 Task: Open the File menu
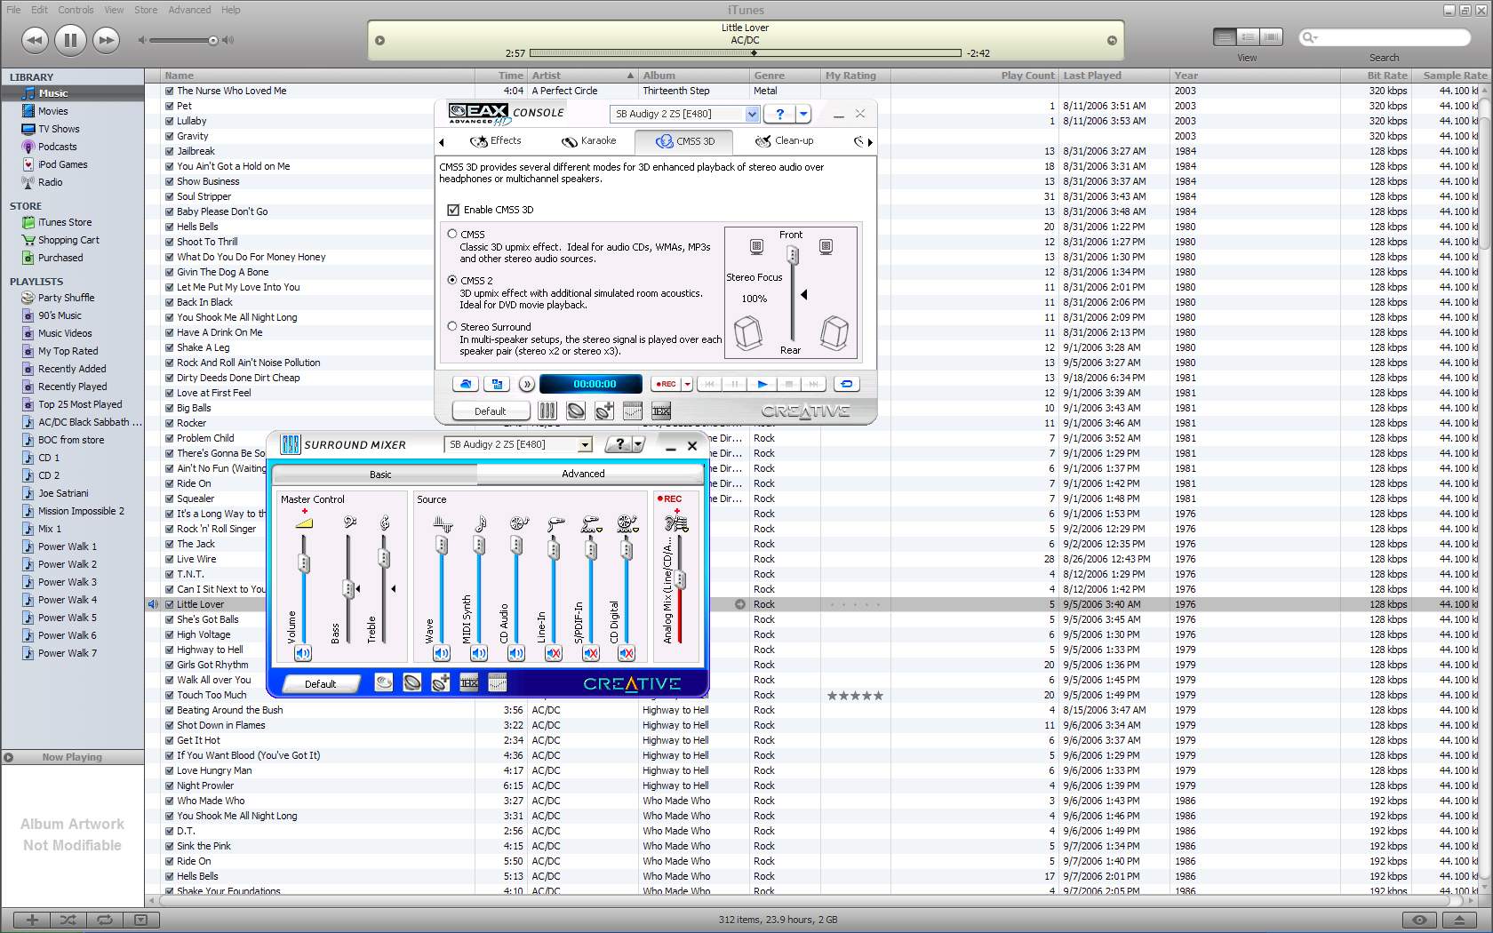pos(13,10)
